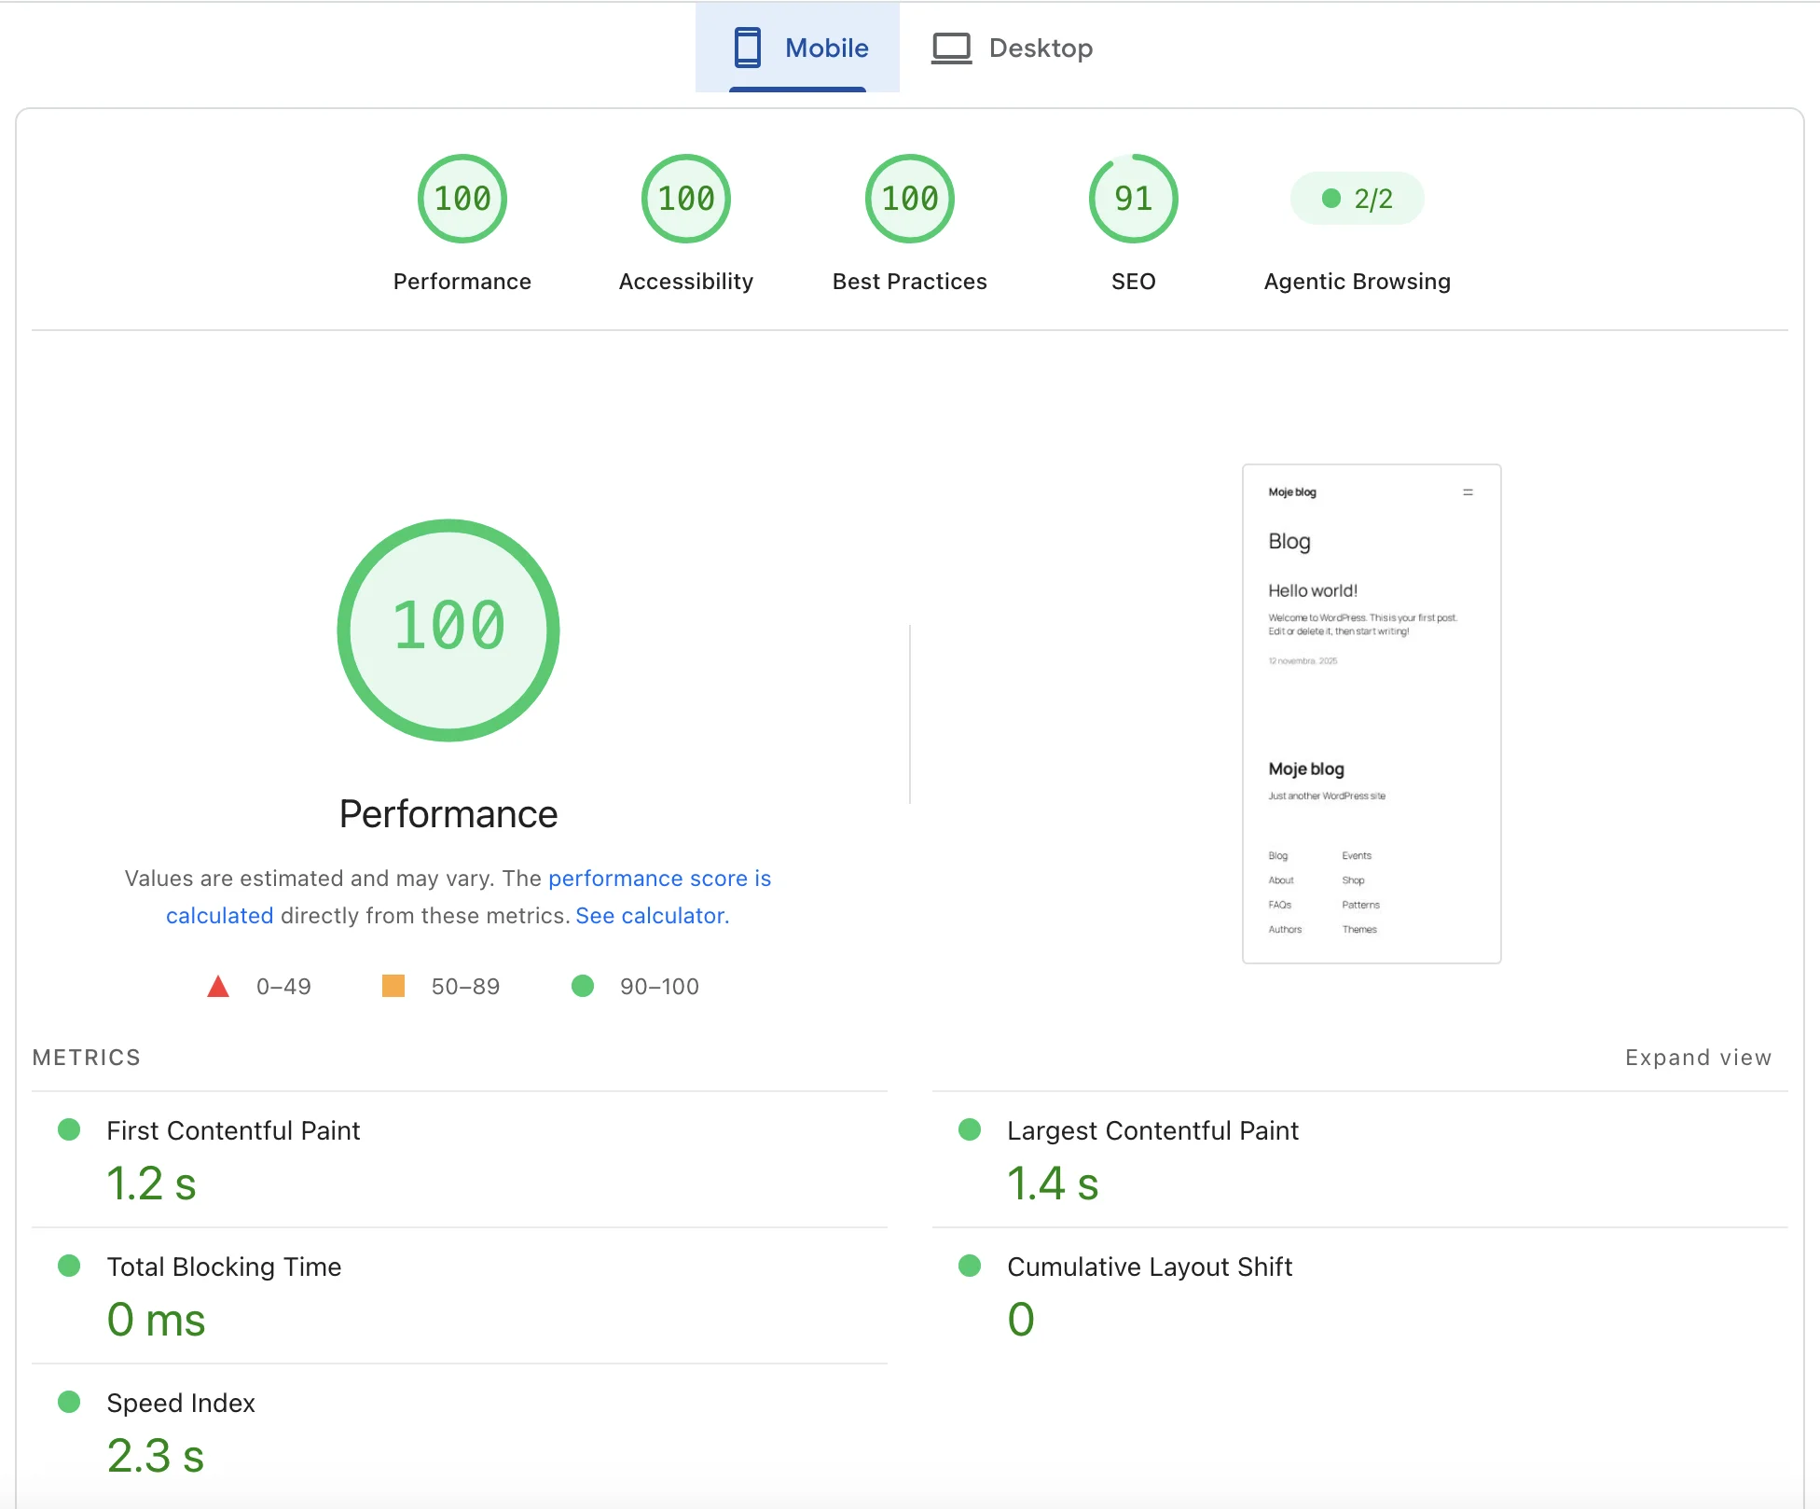Click the 1.2 s FCP value
The width and height of the screenshot is (1820, 1509).
point(152,1184)
